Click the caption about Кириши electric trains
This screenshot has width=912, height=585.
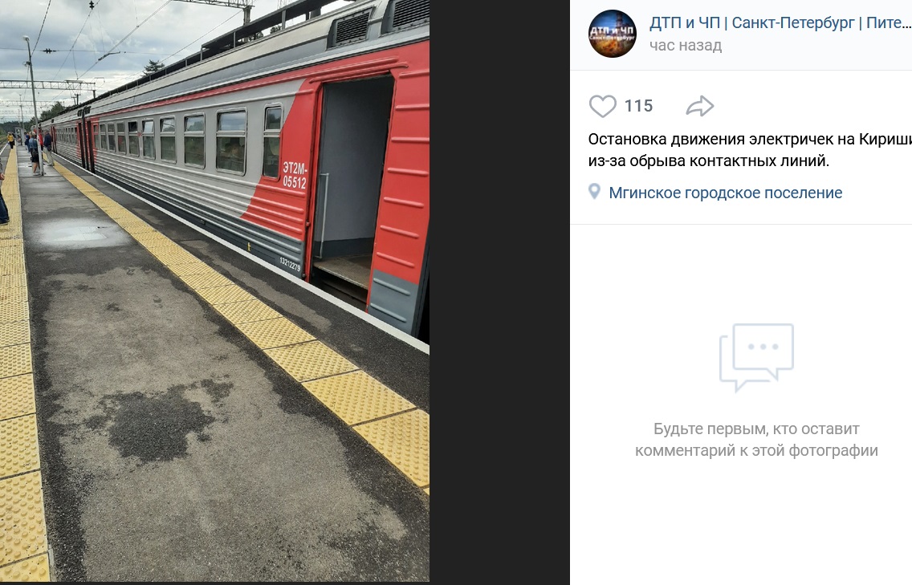coord(750,150)
